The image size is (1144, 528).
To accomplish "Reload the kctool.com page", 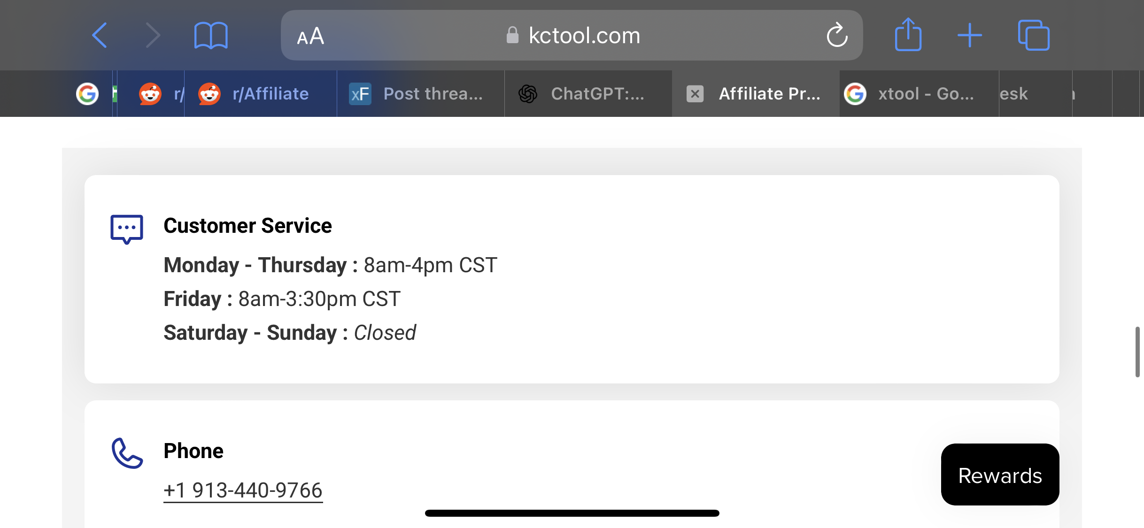I will coord(837,35).
